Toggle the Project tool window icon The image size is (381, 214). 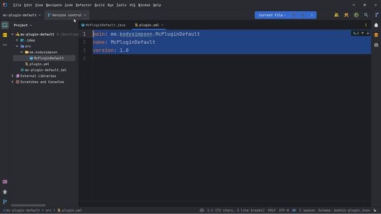pos(5,25)
